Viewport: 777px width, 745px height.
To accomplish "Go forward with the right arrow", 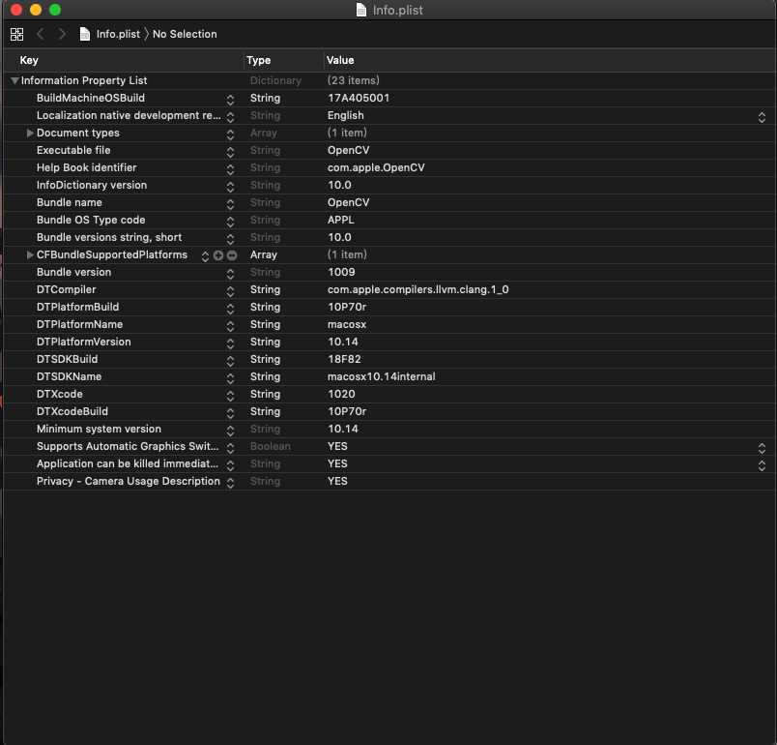I will 62,34.
